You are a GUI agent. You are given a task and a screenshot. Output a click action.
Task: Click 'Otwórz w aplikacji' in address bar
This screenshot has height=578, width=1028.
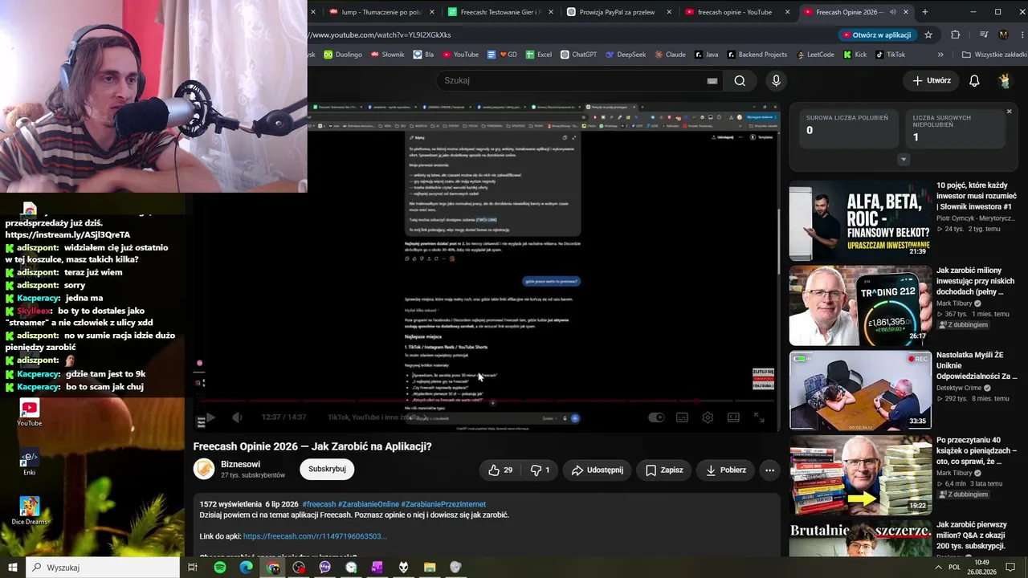tap(875, 35)
